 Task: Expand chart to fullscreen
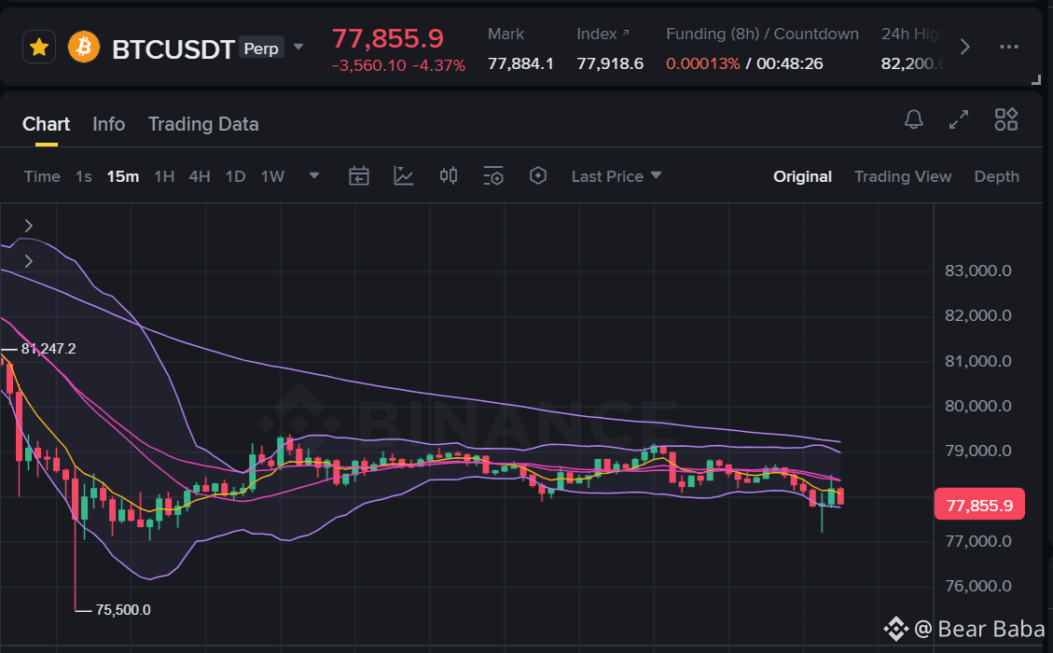point(959,119)
